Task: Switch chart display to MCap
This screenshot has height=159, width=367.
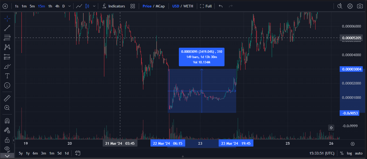Action: (x=160, y=6)
